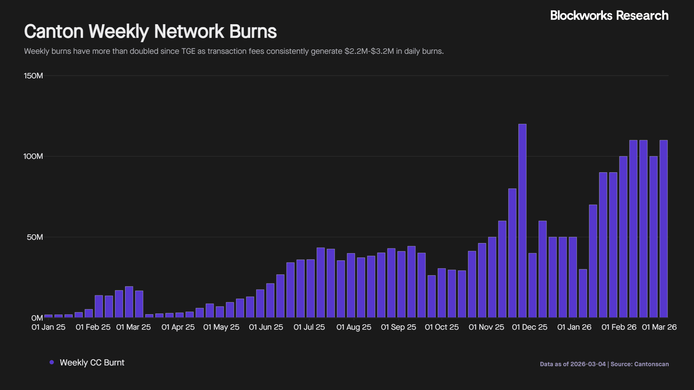Select the 01 Jan 26 axis label

pyautogui.click(x=574, y=327)
